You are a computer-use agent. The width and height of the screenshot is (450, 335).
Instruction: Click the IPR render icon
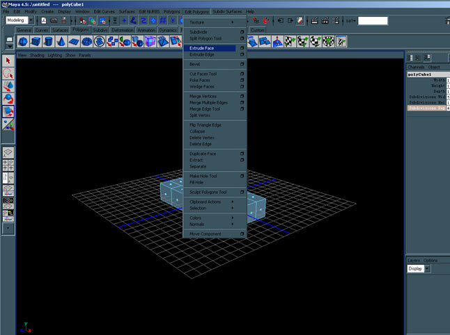325,21
